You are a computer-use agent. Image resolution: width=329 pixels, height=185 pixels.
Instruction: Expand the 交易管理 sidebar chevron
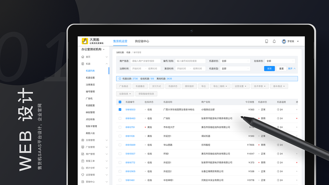107,140
